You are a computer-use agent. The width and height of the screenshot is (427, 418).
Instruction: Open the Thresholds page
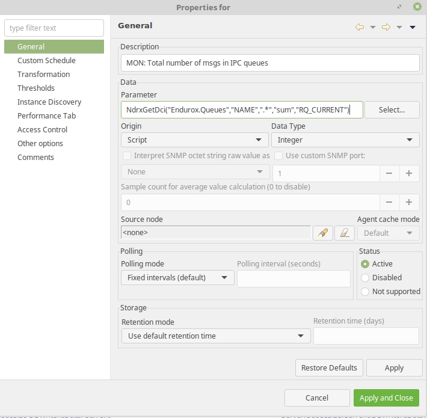(36, 88)
